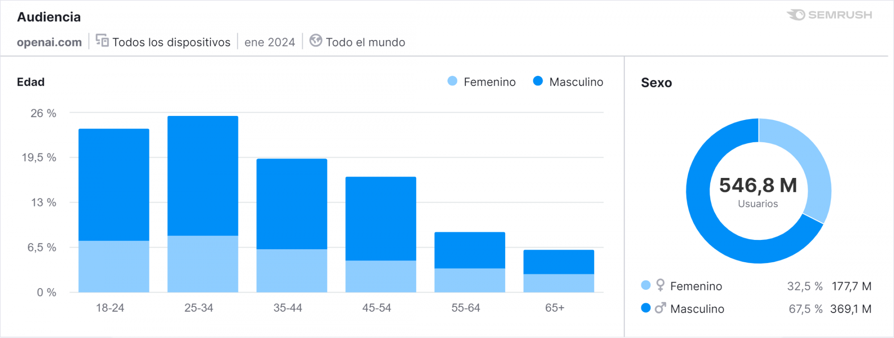Click the female symbol icon next to Femenino
Screen dimensions: 894x338
[x=660, y=285]
